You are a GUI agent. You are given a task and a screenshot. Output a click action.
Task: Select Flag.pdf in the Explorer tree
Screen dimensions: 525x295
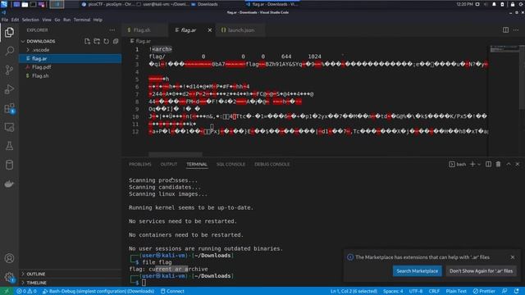(x=71, y=67)
